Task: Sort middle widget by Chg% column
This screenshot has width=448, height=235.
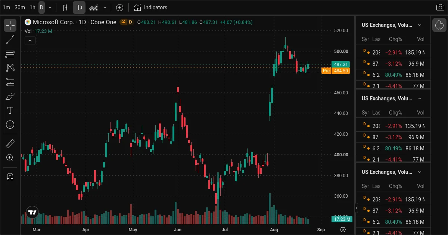Action: point(395,113)
